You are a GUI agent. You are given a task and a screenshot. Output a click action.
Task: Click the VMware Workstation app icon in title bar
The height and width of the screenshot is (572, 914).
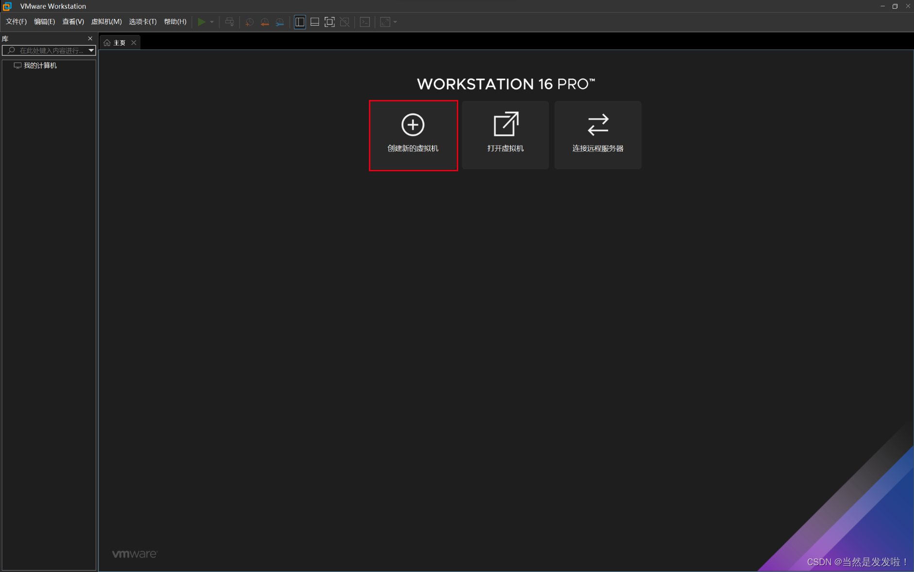(x=7, y=6)
